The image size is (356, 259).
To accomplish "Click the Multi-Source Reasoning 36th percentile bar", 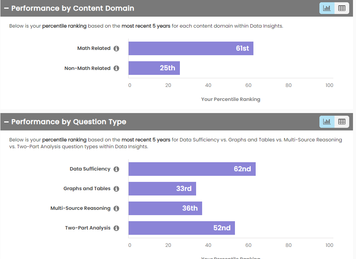I will (165, 208).
